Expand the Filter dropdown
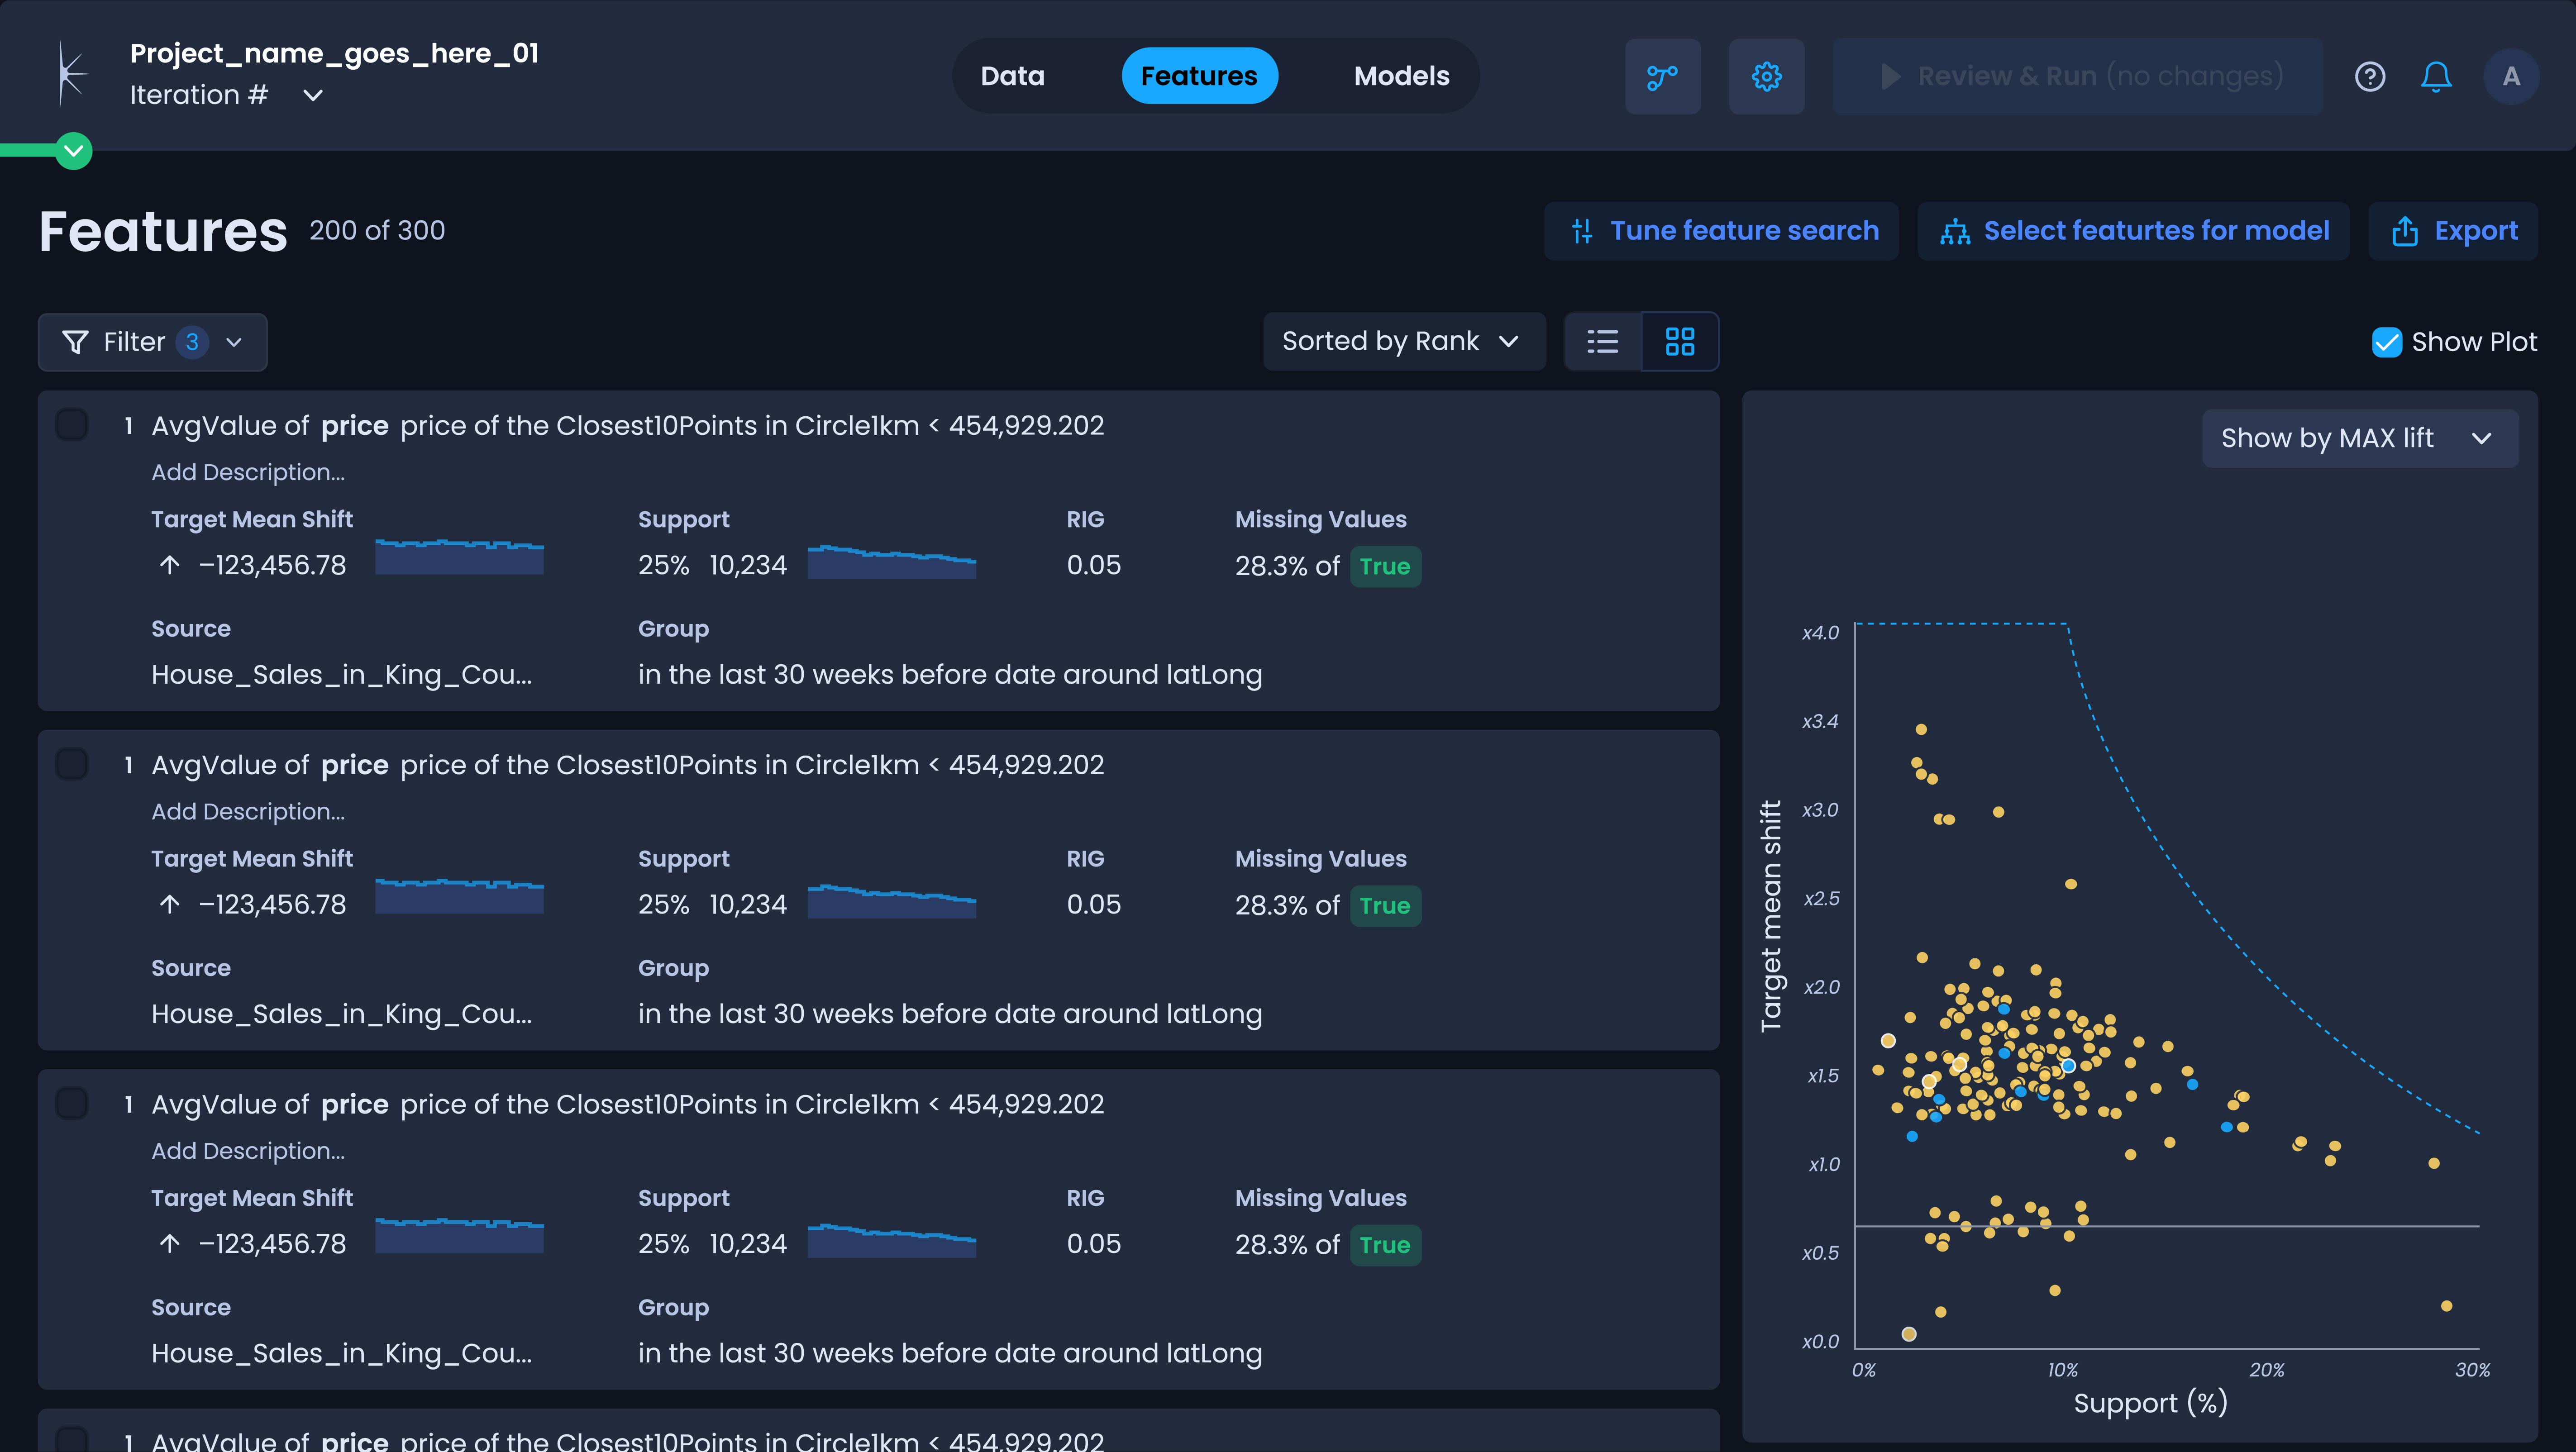Viewport: 2576px width, 1452px height. pos(152,342)
